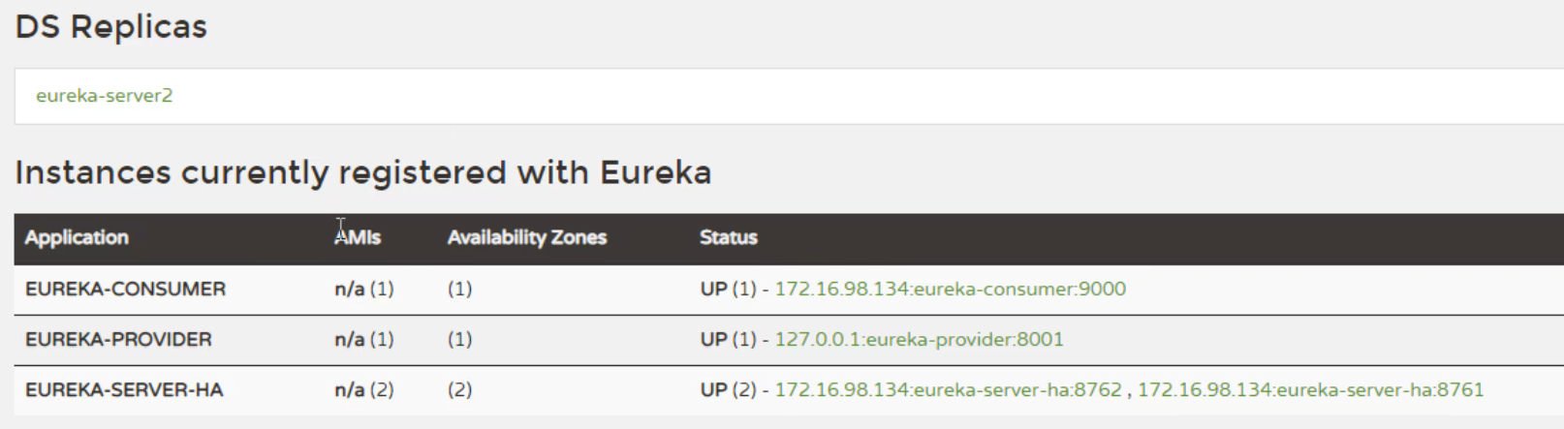The image size is (1564, 429).
Task: Open the eureka-consumer:9000 instance link
Action: tap(950, 289)
